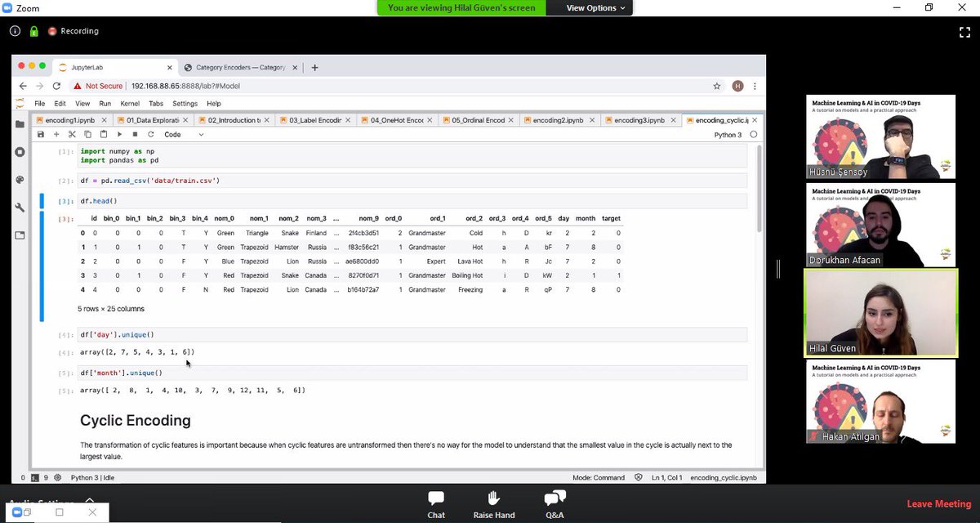This screenshot has width=980, height=523.
Task: Open the tabs sidebar icon
Action: (x=20, y=235)
